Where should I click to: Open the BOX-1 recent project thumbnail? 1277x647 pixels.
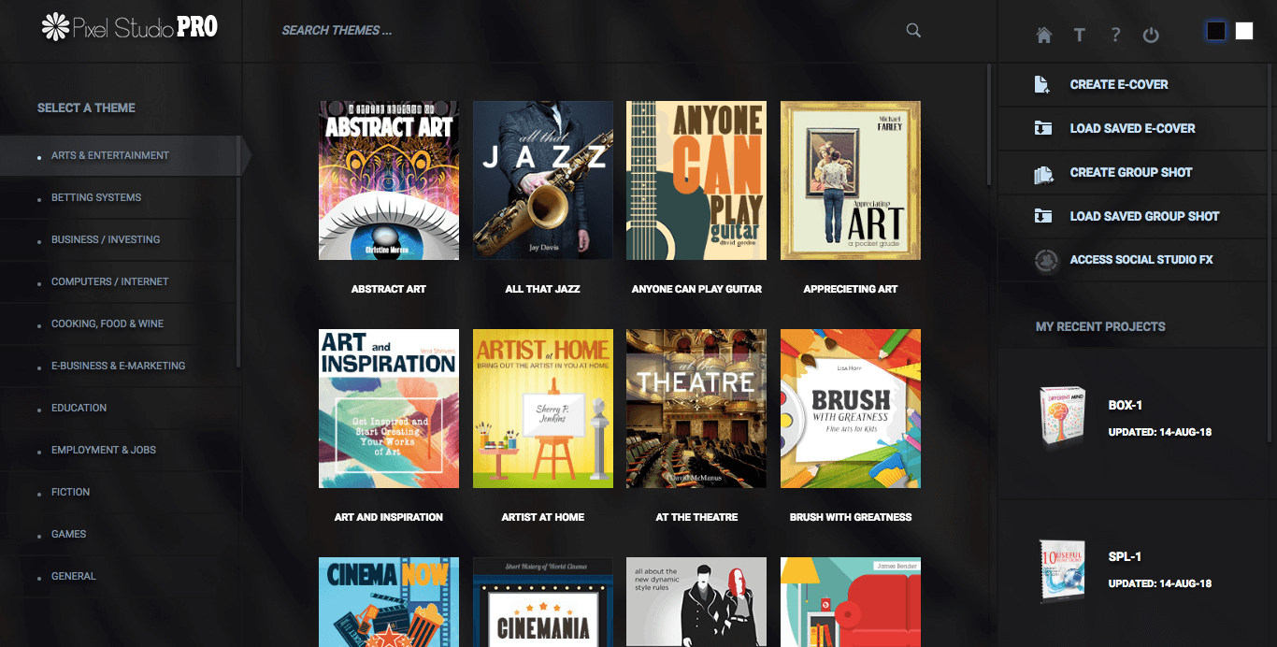click(x=1062, y=419)
